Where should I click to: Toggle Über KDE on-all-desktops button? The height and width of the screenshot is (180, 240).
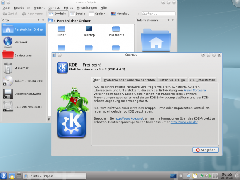pyautogui.click(x=60, y=55)
